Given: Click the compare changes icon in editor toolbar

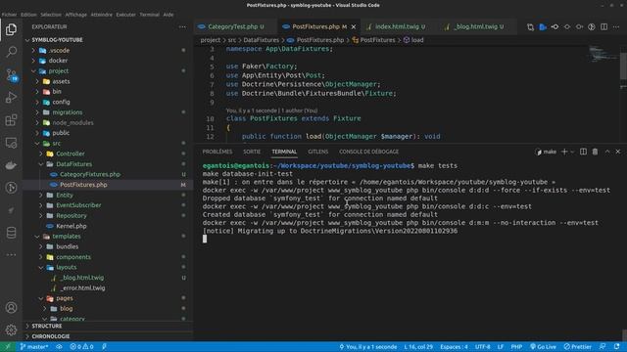Looking at the screenshot, I should coord(530,27).
